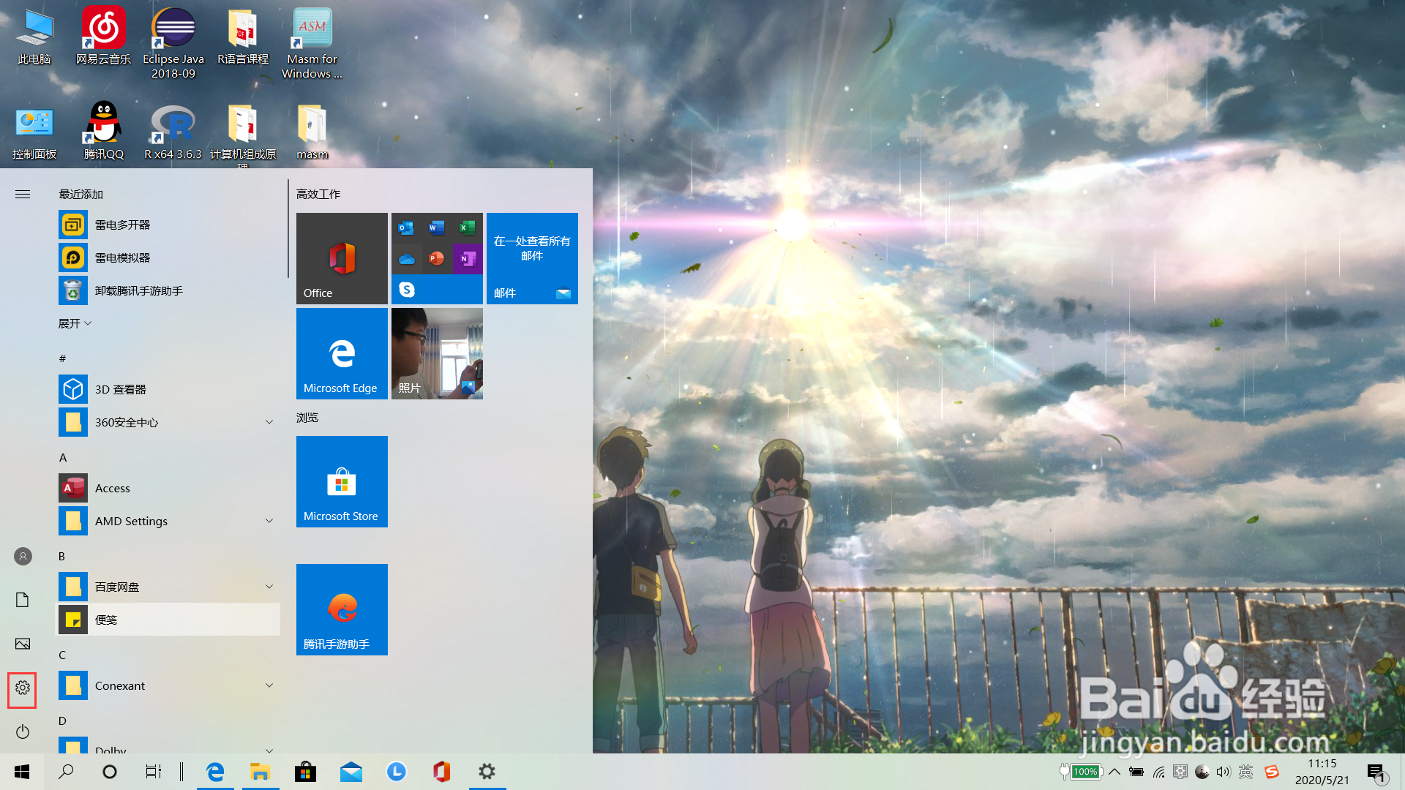The image size is (1405, 790).
Task: Open 雷电模拟器 in recently added
Action: point(122,257)
